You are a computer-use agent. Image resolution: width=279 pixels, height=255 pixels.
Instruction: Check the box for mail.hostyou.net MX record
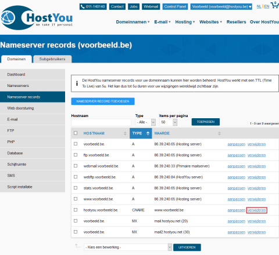[x=76, y=221]
